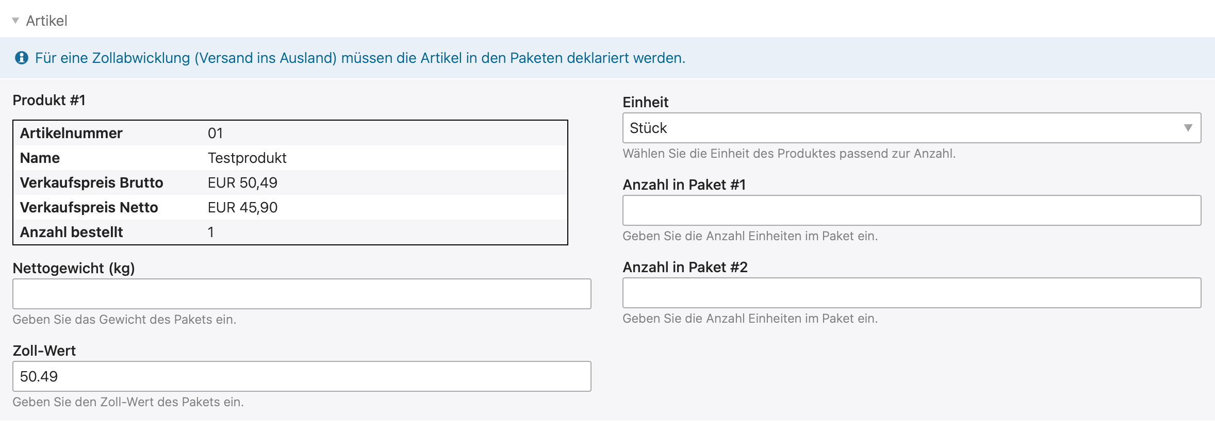
Task: Focus the Anzahl in Paket #1 field
Action: pyautogui.click(x=911, y=210)
